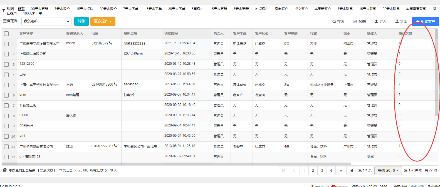
Task: Switch to the 所有 view filter
Action: pyautogui.click(x=21, y=9)
